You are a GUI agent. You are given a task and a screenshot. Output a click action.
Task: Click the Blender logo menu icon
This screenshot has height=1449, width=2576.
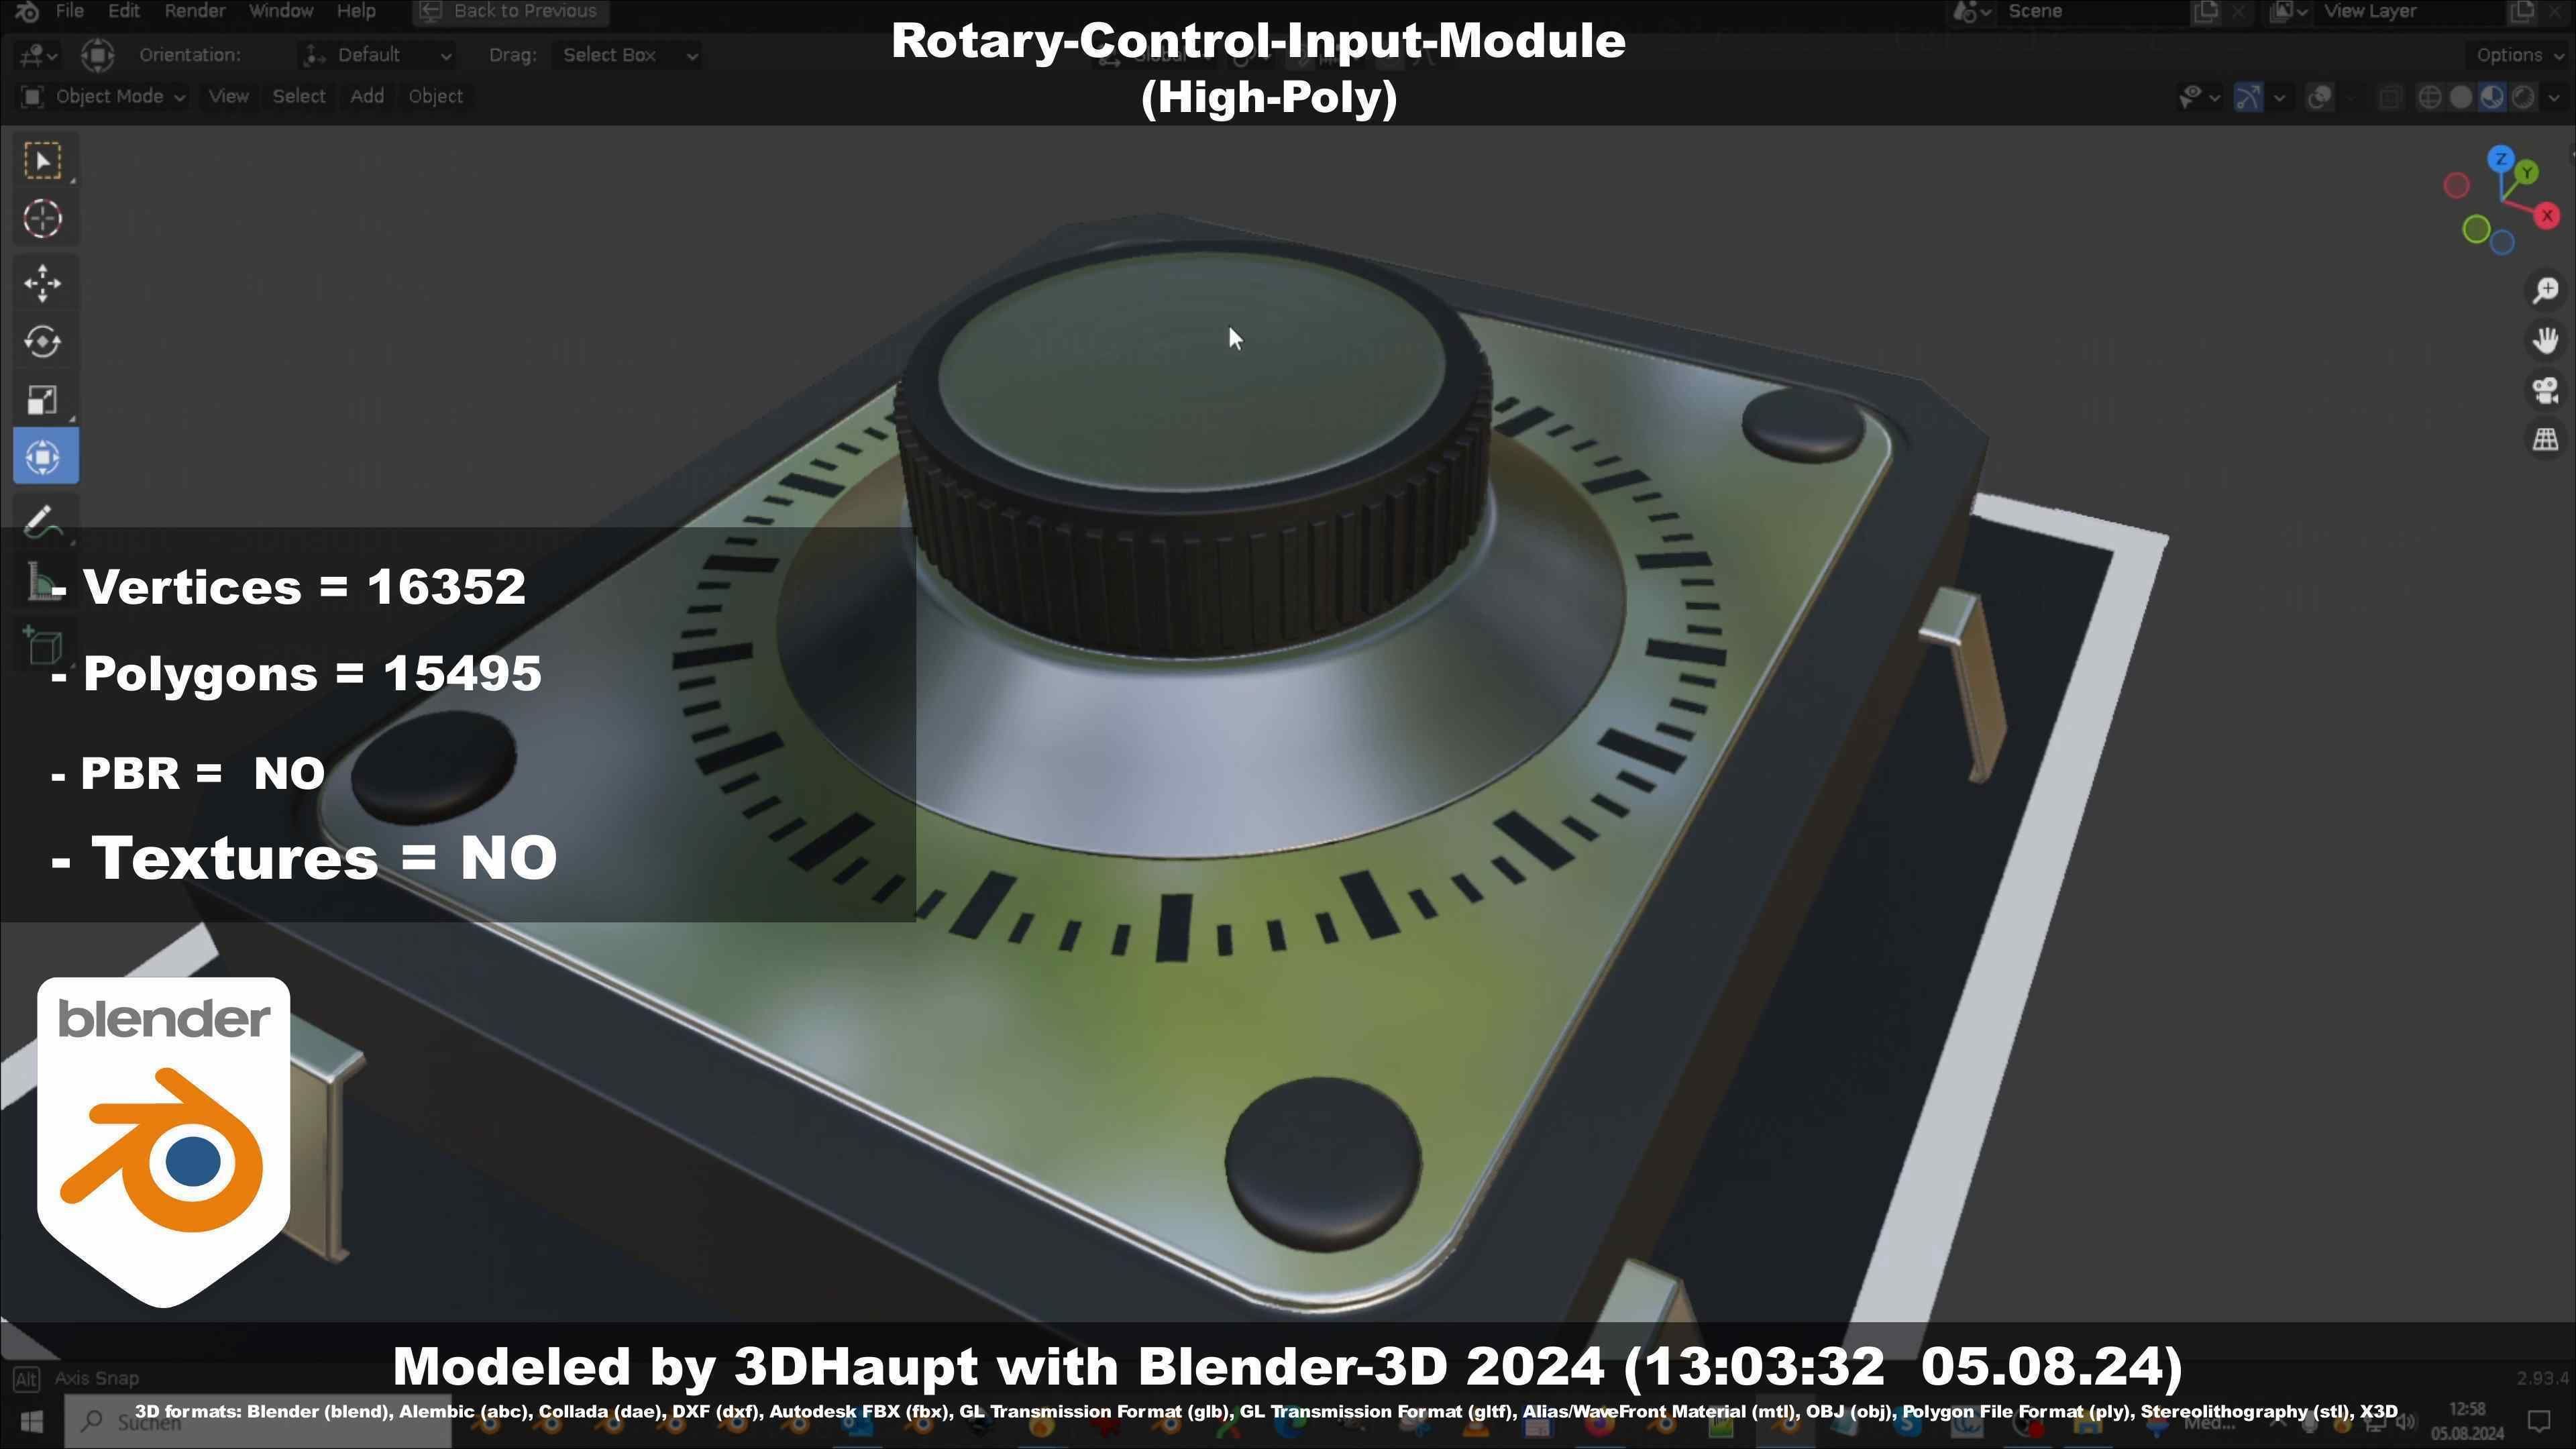click(27, 11)
